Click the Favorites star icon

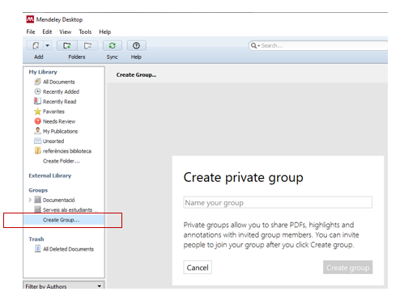(x=38, y=111)
